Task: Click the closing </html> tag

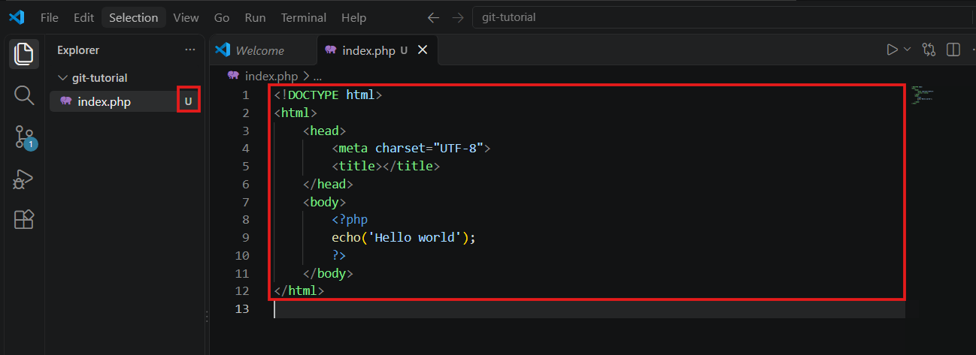Action: click(299, 290)
